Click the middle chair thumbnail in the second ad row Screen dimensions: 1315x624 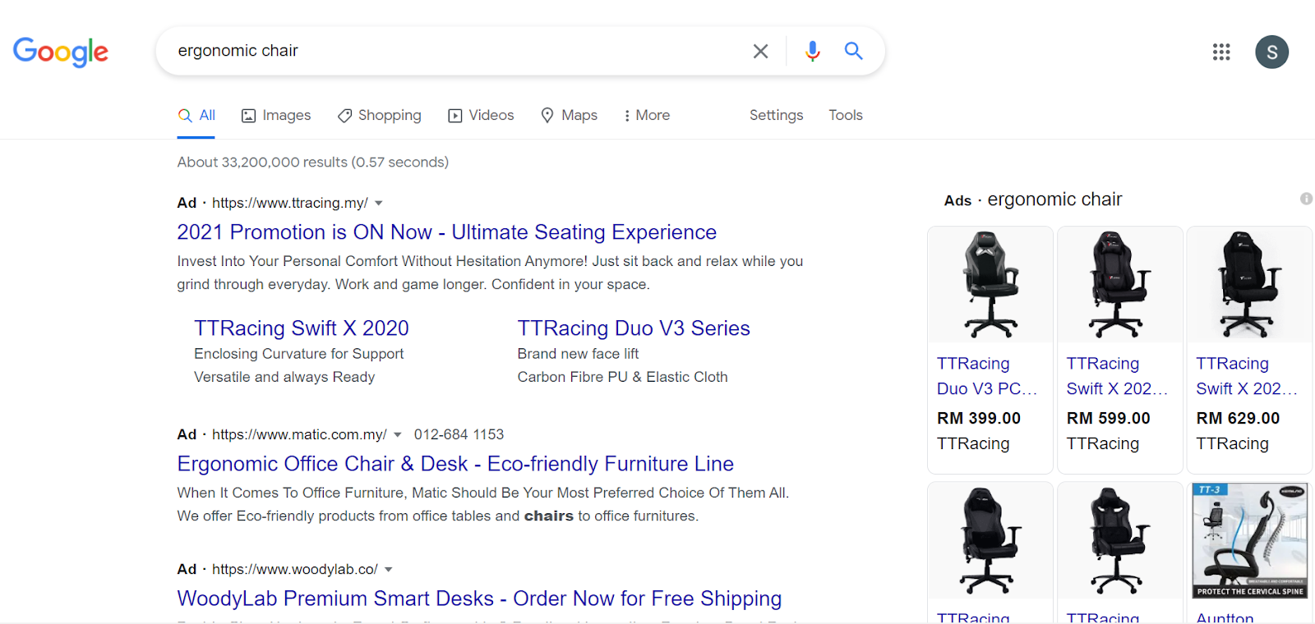tap(1120, 541)
